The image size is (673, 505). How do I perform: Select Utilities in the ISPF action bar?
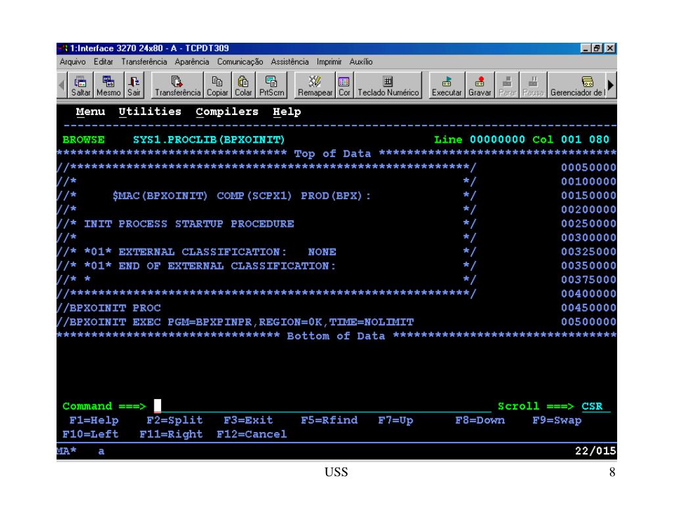(150, 112)
